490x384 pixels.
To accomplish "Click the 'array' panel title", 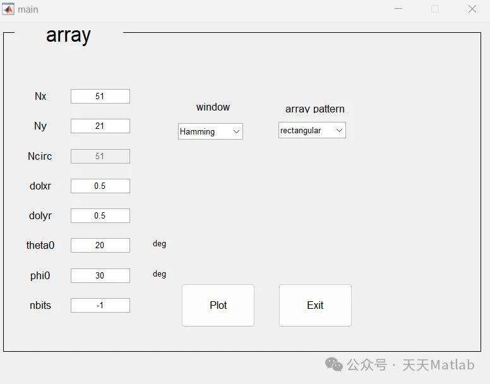I will pyautogui.click(x=68, y=35).
